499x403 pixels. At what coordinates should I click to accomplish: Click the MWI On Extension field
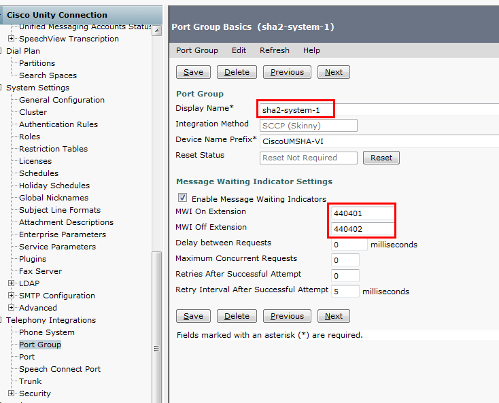tap(362, 213)
